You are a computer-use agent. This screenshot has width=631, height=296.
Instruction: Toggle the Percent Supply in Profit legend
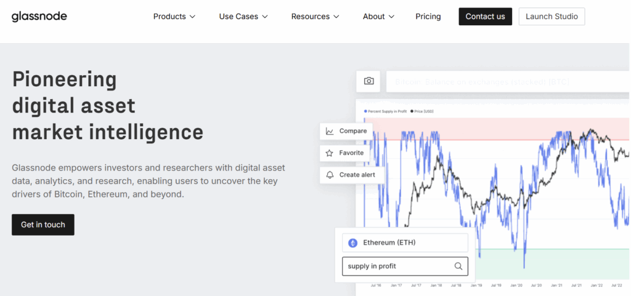(386, 111)
